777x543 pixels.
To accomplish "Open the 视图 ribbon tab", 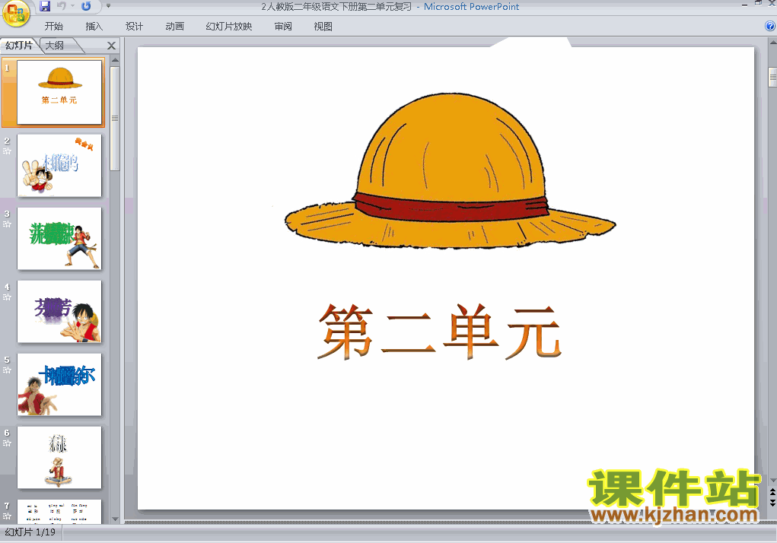I will 323,26.
